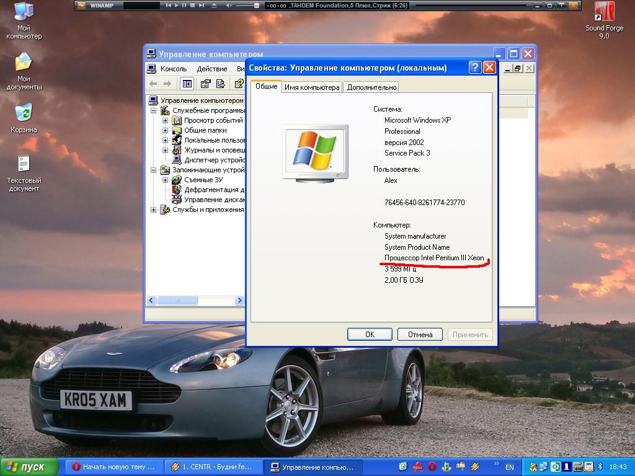Click the question mark help button in dialog title
The image size is (635, 476).
[474, 68]
